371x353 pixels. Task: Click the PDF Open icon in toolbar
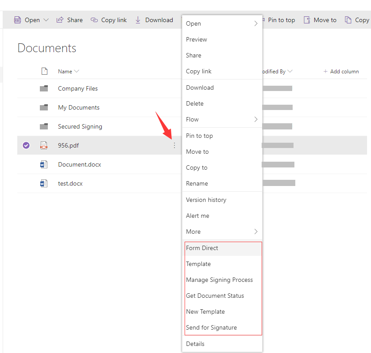pos(18,20)
